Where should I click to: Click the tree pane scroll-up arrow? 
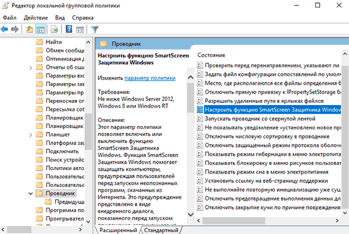(x=88, y=42)
